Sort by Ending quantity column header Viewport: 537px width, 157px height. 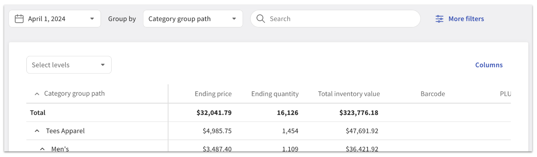275,94
